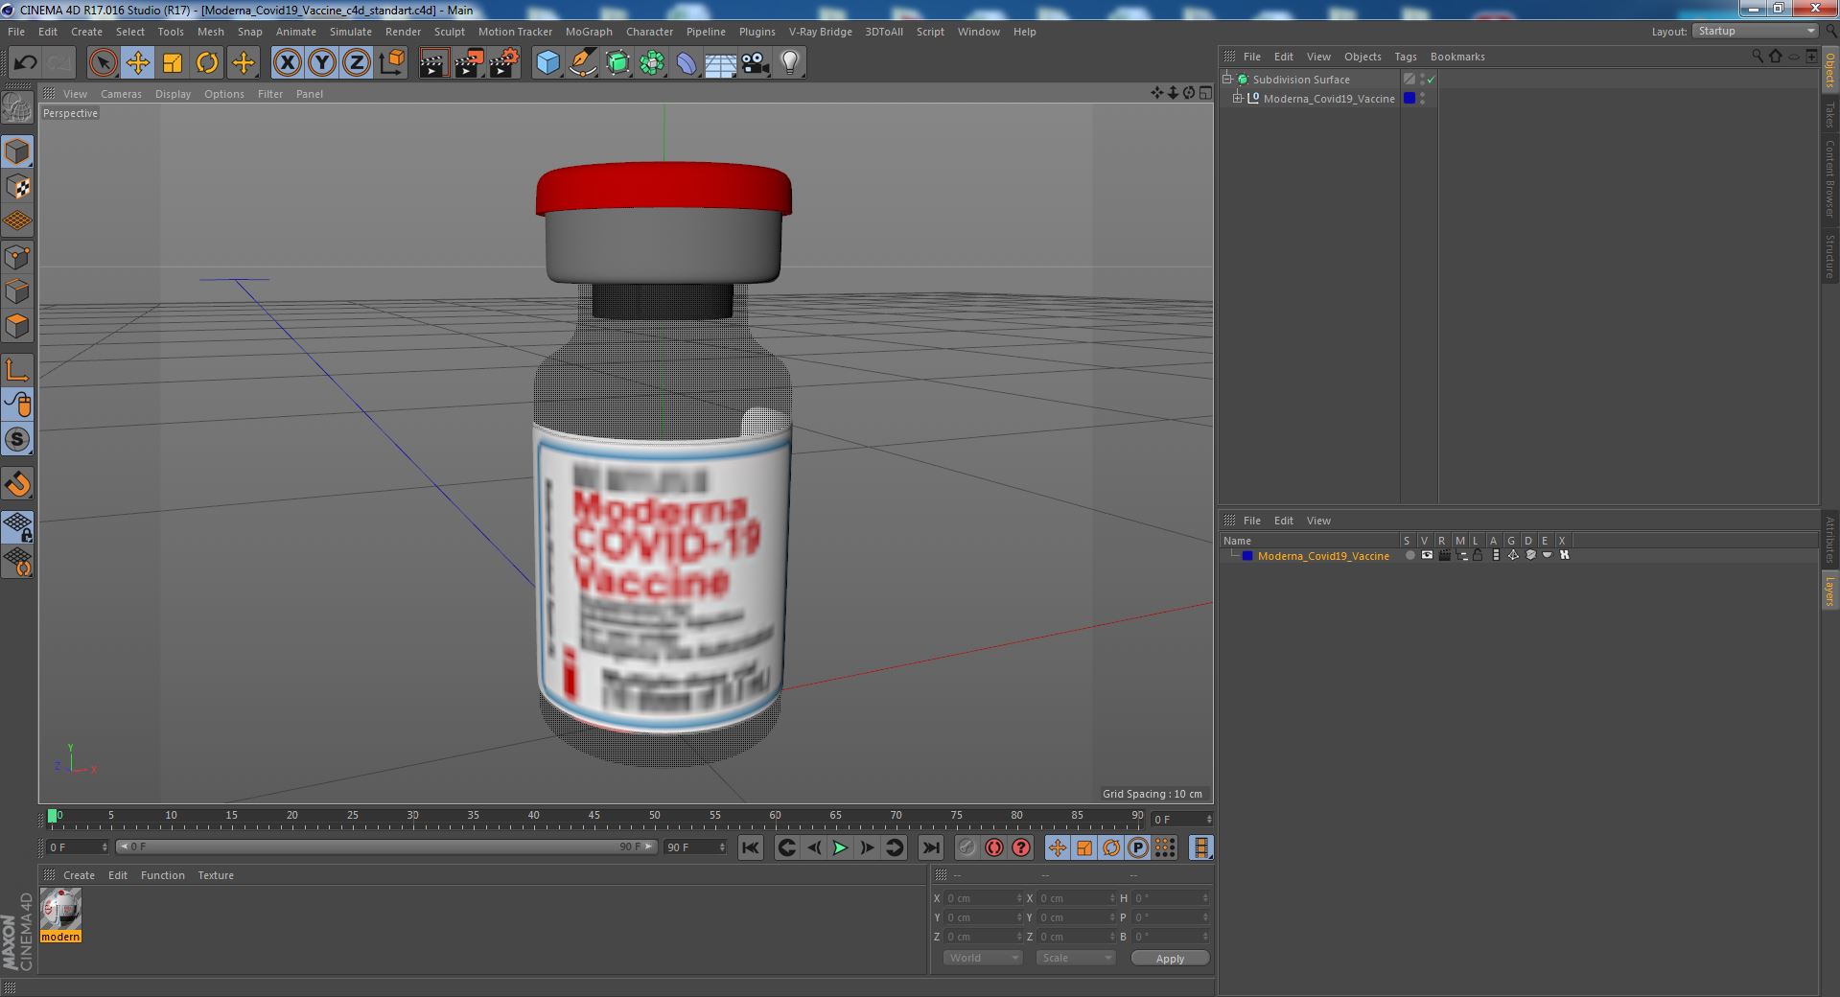Enable Snap (S) icon in left toolbar

(17, 440)
